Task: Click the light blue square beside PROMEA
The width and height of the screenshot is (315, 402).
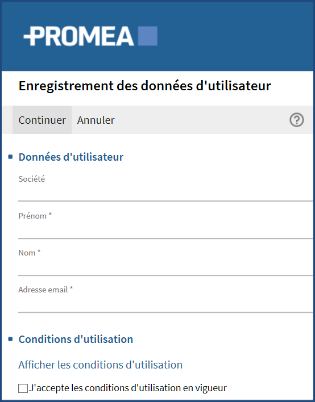Action: tap(148, 36)
